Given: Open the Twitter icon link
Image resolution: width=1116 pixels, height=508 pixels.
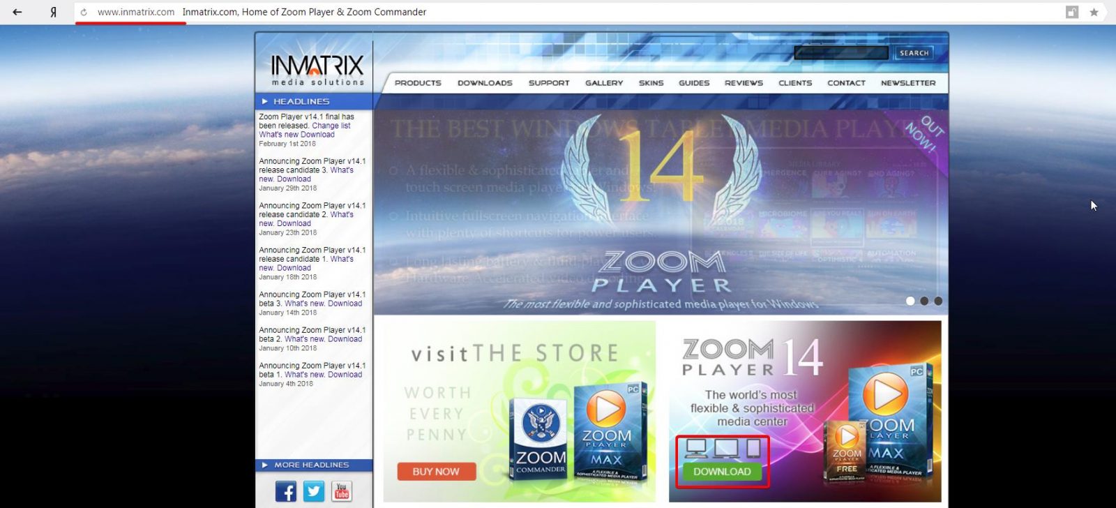Looking at the screenshot, I should (x=314, y=491).
